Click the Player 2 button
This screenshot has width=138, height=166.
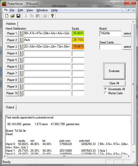pyautogui.click(x=12, y=40)
